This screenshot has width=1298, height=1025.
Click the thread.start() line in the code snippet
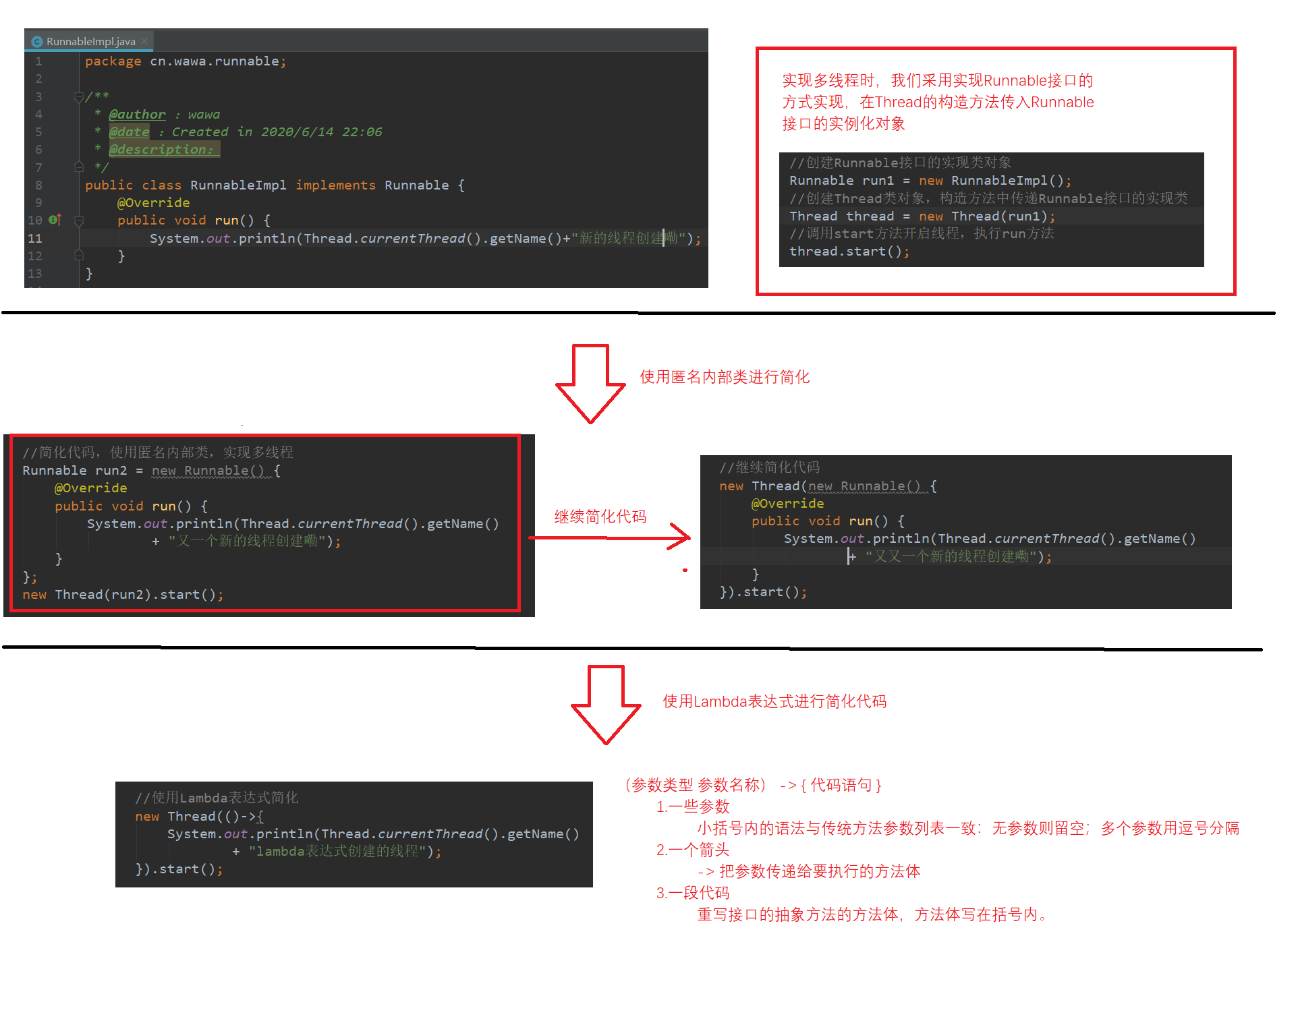[849, 252]
